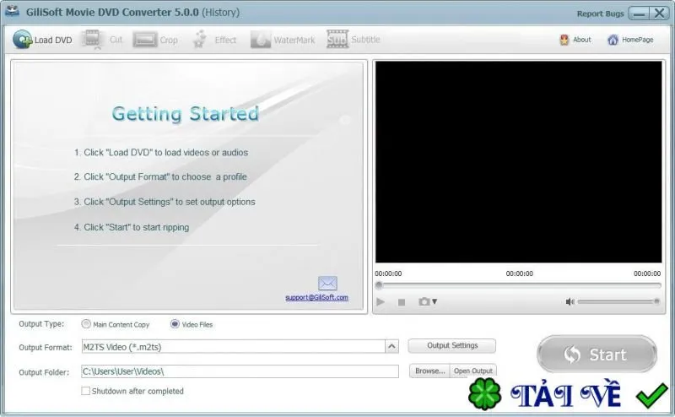This screenshot has height=417, width=675.
Task: Select Main Content Copy output type
Action: pos(86,324)
